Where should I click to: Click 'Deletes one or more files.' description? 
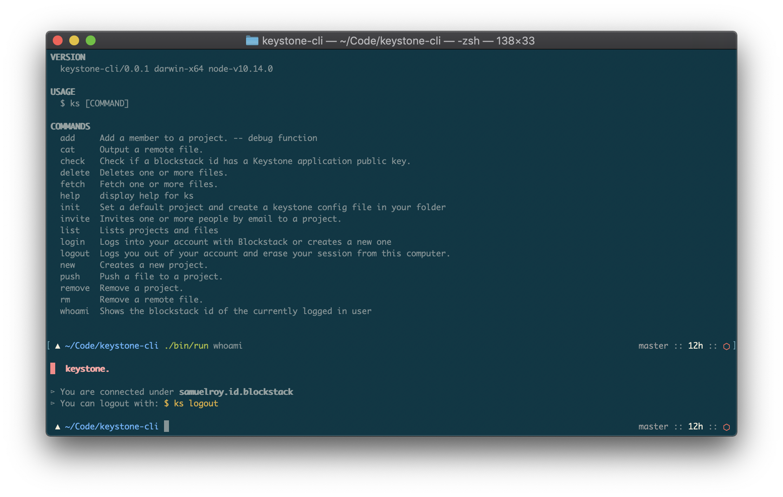tap(164, 173)
